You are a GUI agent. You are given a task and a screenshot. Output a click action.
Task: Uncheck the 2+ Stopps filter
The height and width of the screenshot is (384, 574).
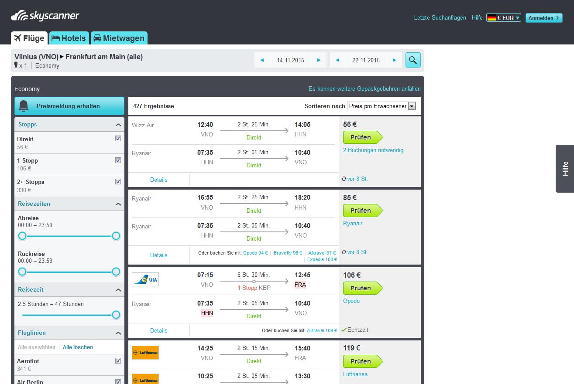coord(118,181)
